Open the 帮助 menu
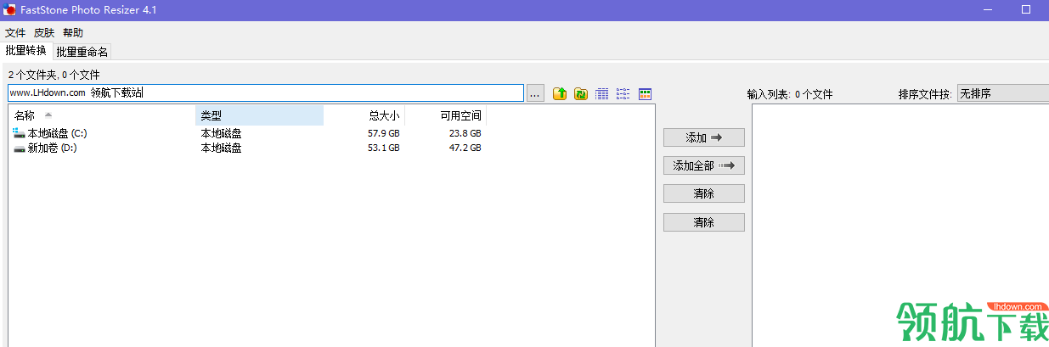This screenshot has width=1049, height=347. point(73,33)
